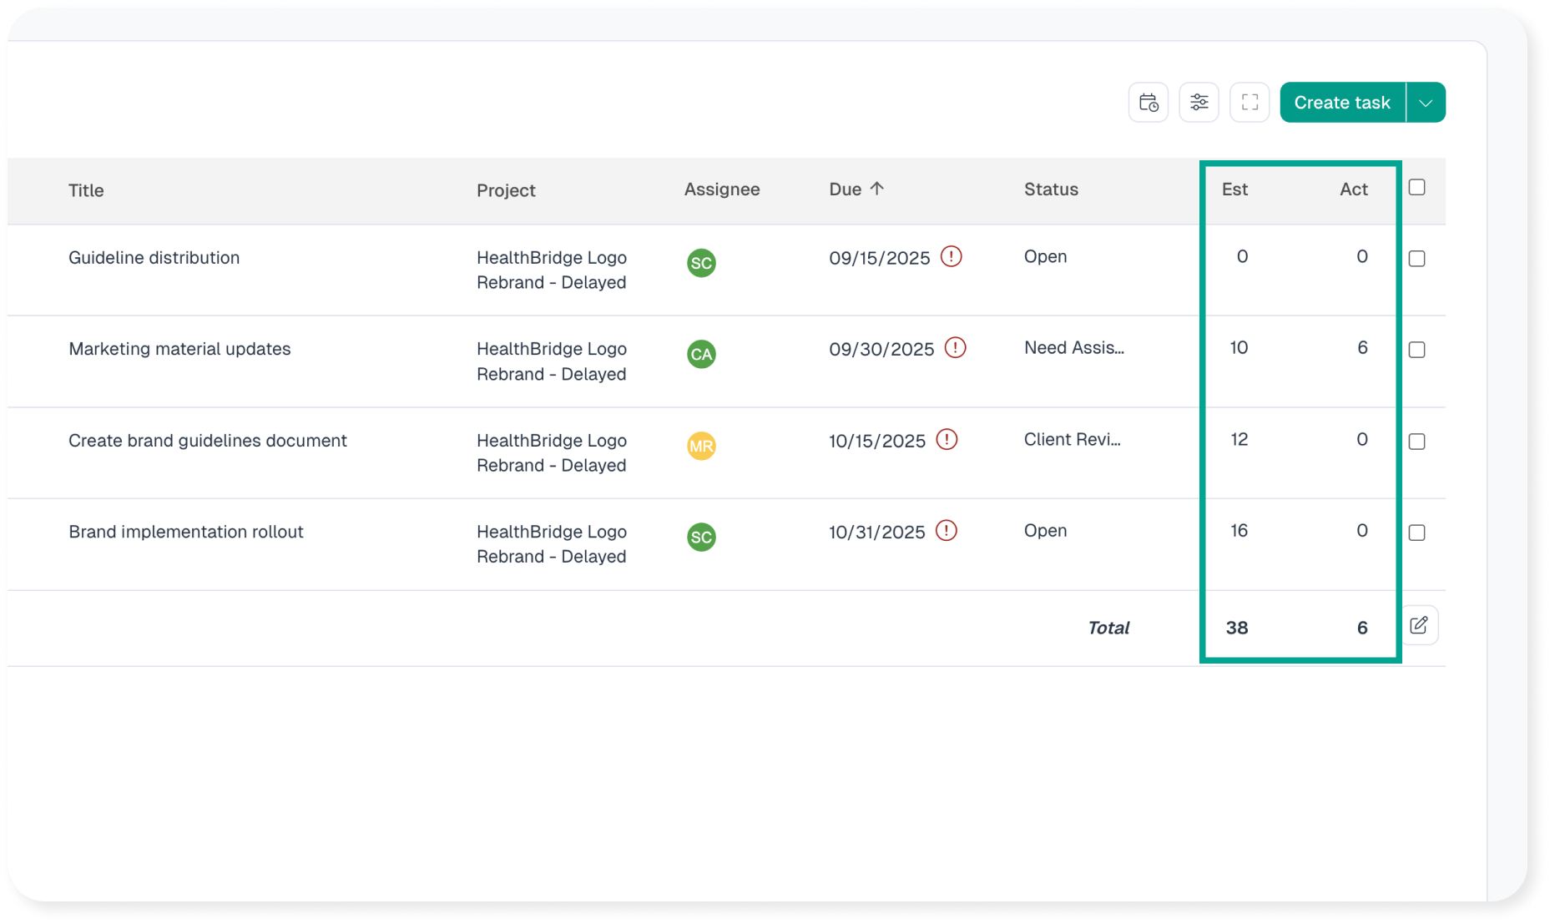Click the edit icon in Total row

(x=1418, y=625)
